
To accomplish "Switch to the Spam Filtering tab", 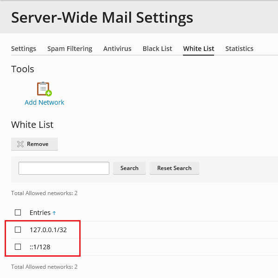I will pos(69,49).
